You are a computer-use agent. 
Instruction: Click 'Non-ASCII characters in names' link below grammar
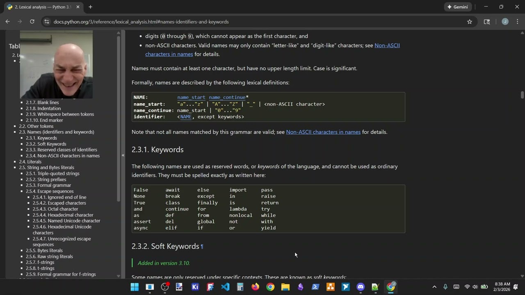tap(323, 132)
